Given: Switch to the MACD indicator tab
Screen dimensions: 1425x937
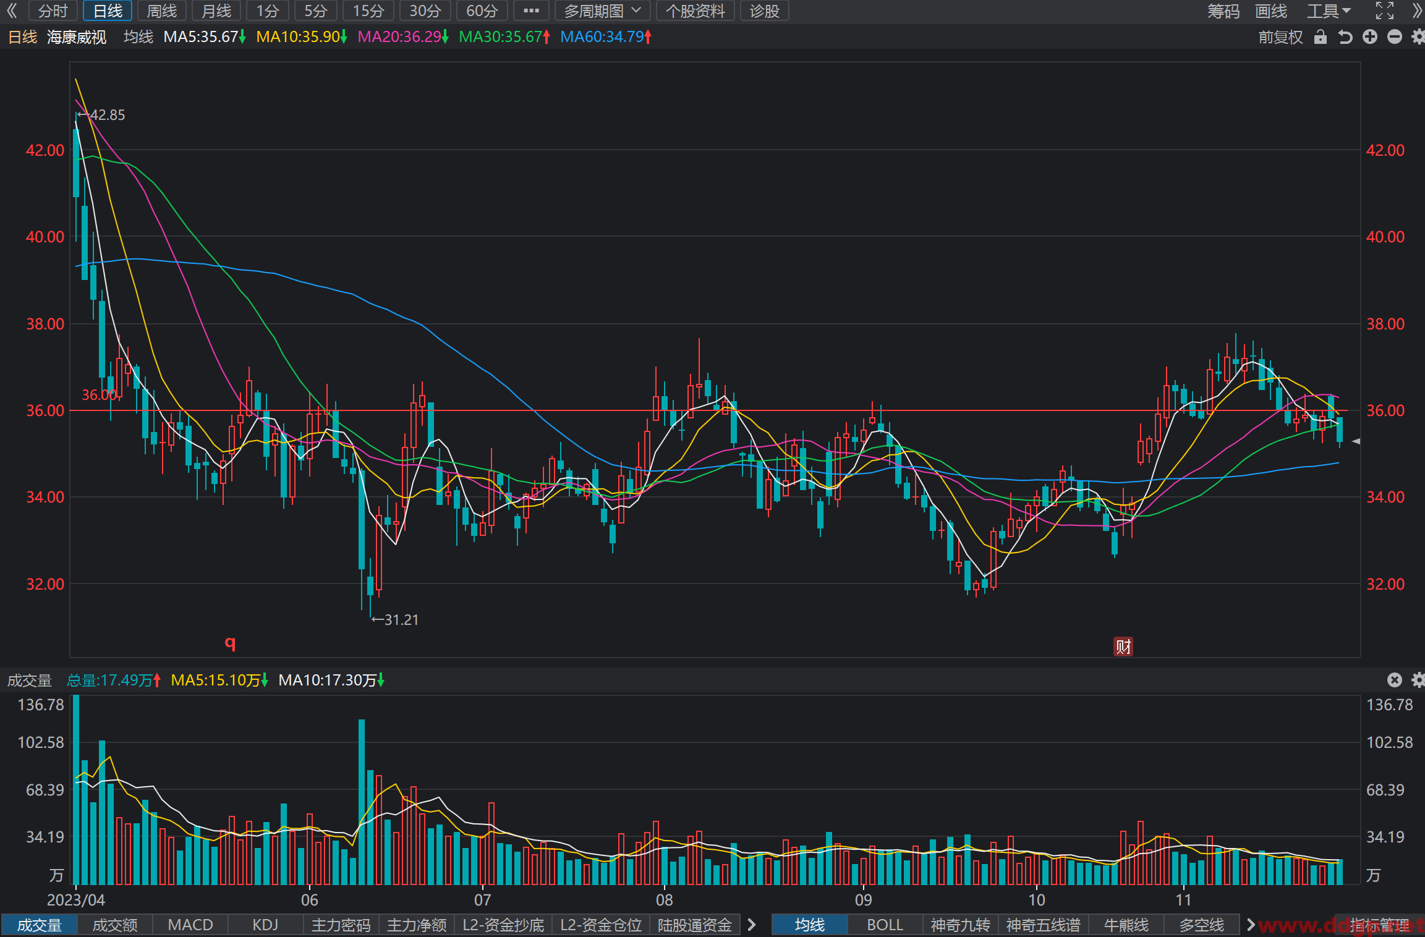Looking at the screenshot, I should [x=190, y=925].
